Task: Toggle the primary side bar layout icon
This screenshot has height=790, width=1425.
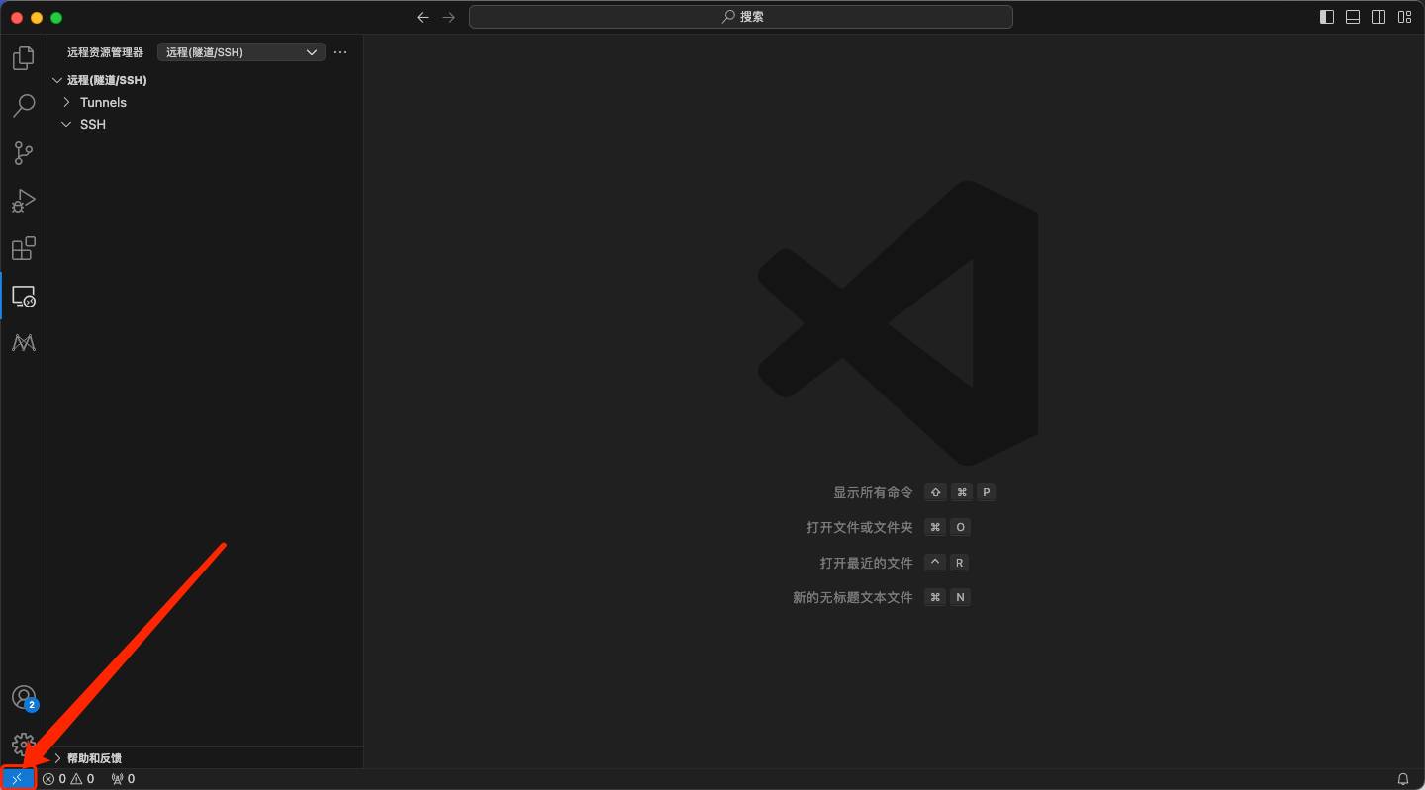Action: (x=1327, y=17)
